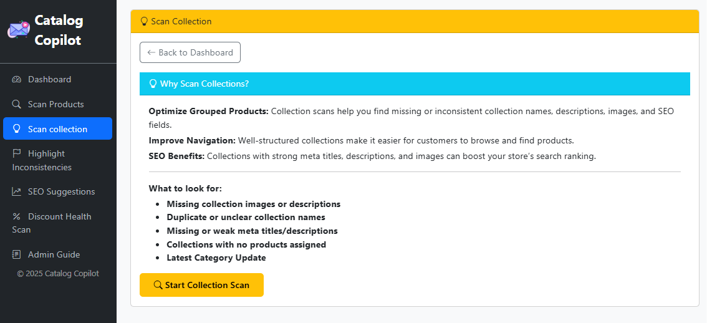Open the Dashboard page from sidebar
Screen dimensions: 707x323
(49, 79)
